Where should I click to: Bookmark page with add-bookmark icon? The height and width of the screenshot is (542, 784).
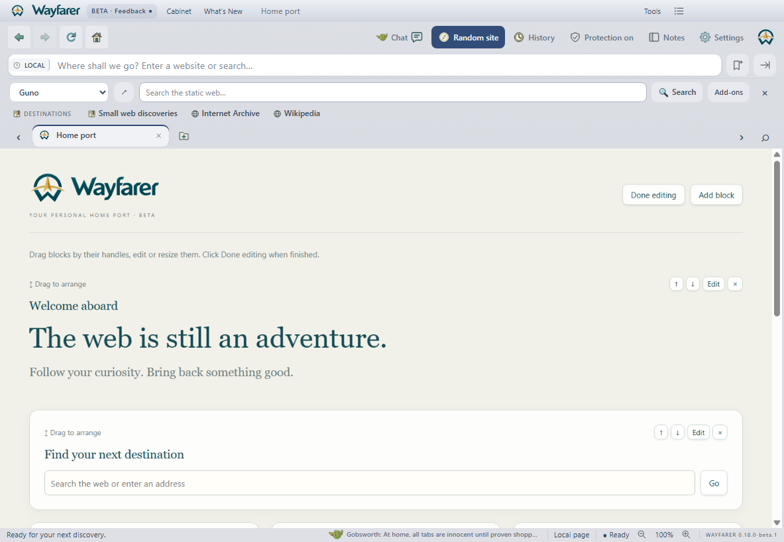[x=738, y=65]
